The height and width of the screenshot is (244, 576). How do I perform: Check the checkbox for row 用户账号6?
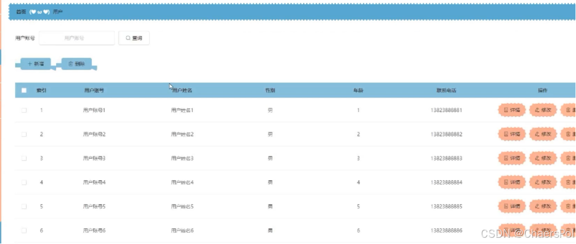[x=24, y=231]
